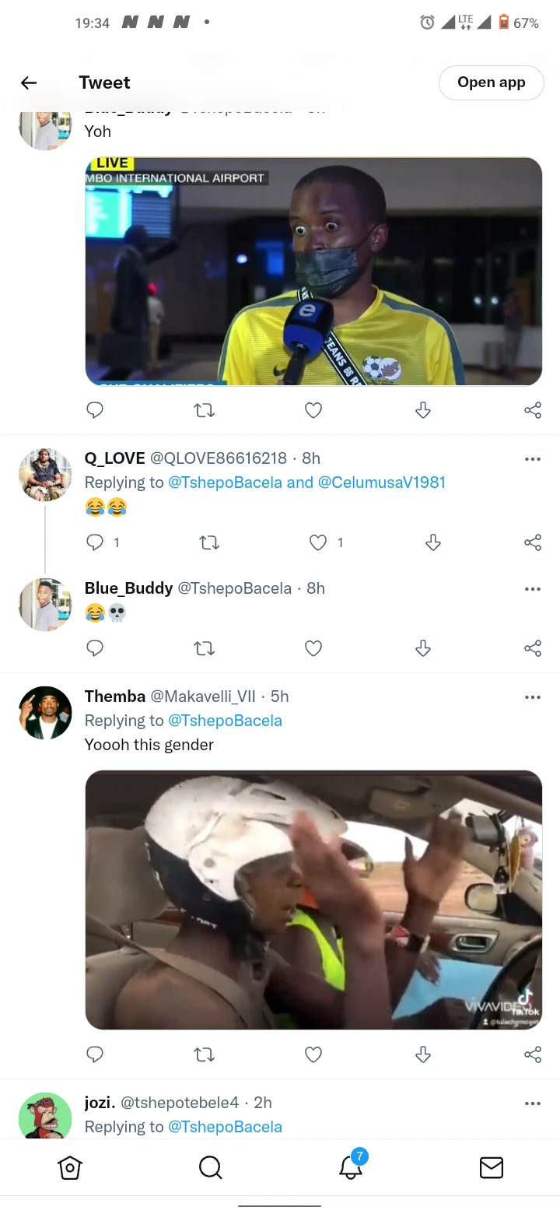The width and height of the screenshot is (560, 1214).
Task: Retweet the Yoh airport video tweet
Action: tap(204, 410)
